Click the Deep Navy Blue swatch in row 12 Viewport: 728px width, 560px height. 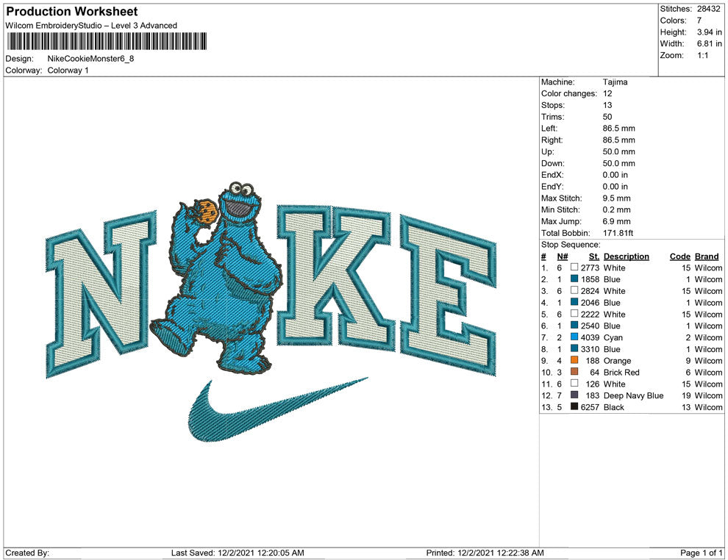click(574, 395)
